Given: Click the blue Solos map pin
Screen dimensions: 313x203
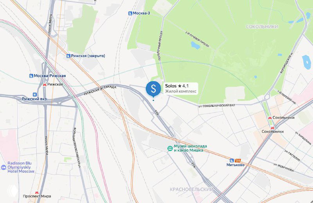Looking at the screenshot, I should [x=153, y=89].
